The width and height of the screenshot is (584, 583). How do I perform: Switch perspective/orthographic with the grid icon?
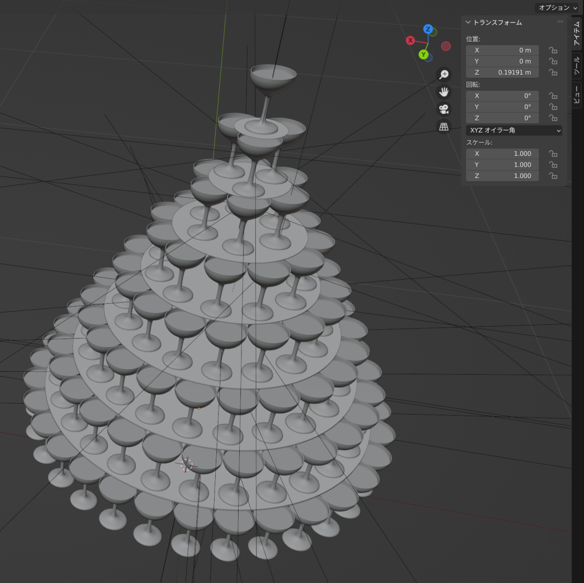pos(444,127)
